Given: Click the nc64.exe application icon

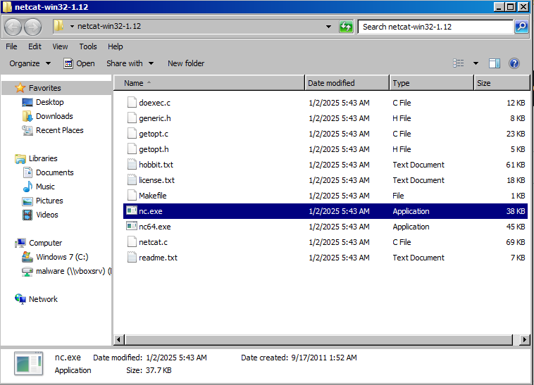Looking at the screenshot, I should coord(132,226).
